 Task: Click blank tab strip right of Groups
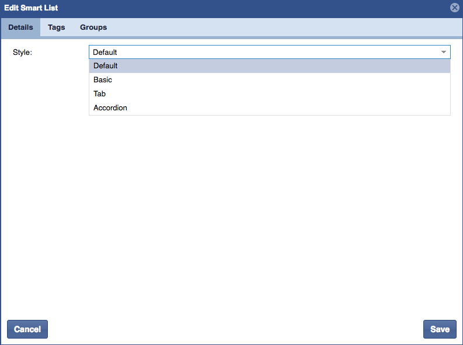280,27
